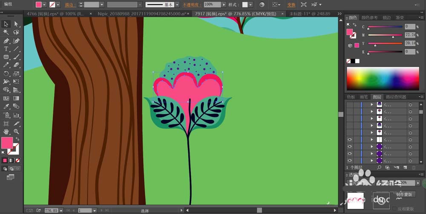The image size is (426, 214).
Task: Change the screen mode at toolbox bottom
Action: pos(10,177)
